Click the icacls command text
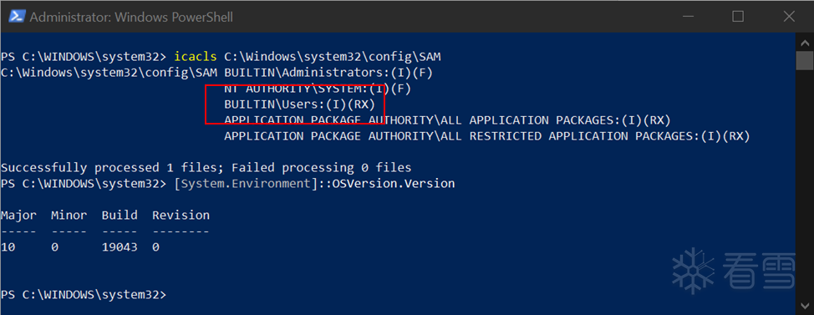 pyautogui.click(x=196, y=57)
